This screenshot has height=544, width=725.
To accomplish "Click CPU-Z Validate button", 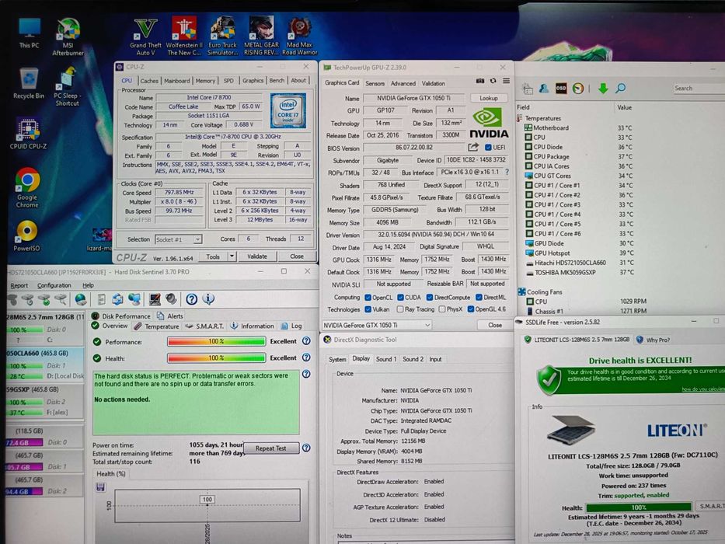I will pyautogui.click(x=257, y=256).
